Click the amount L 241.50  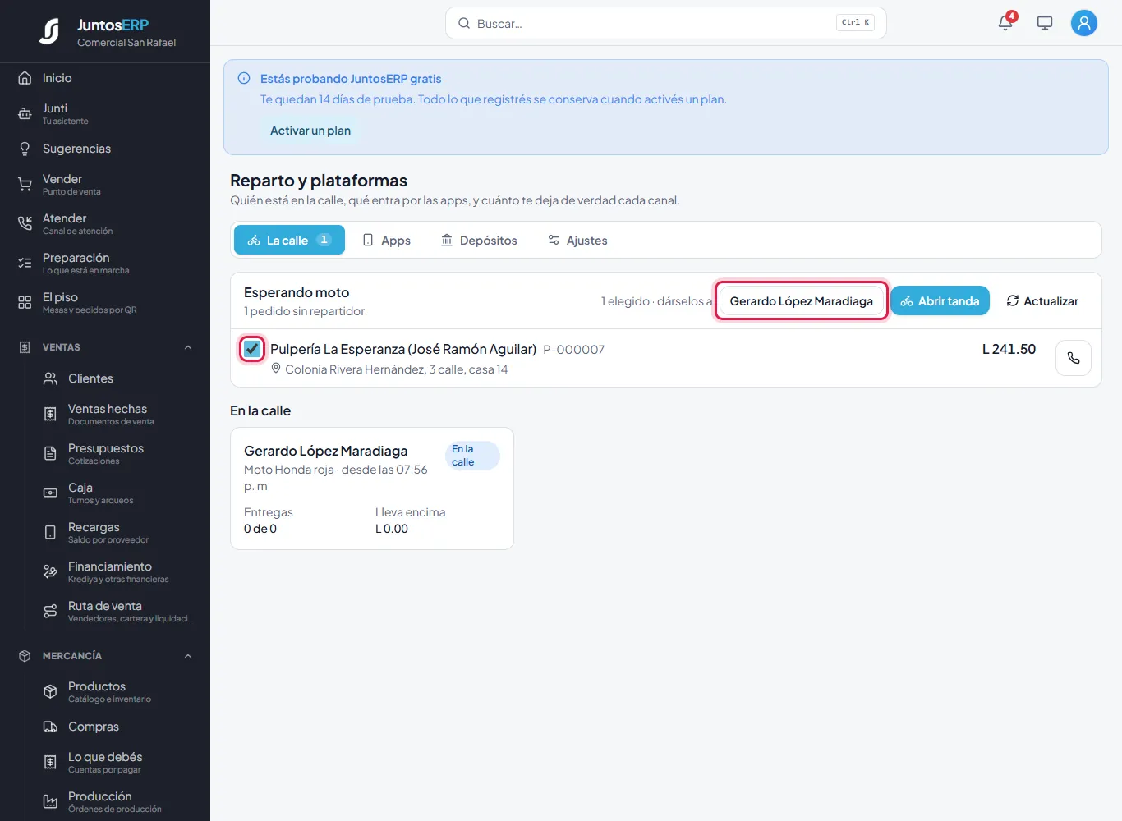click(x=1009, y=349)
